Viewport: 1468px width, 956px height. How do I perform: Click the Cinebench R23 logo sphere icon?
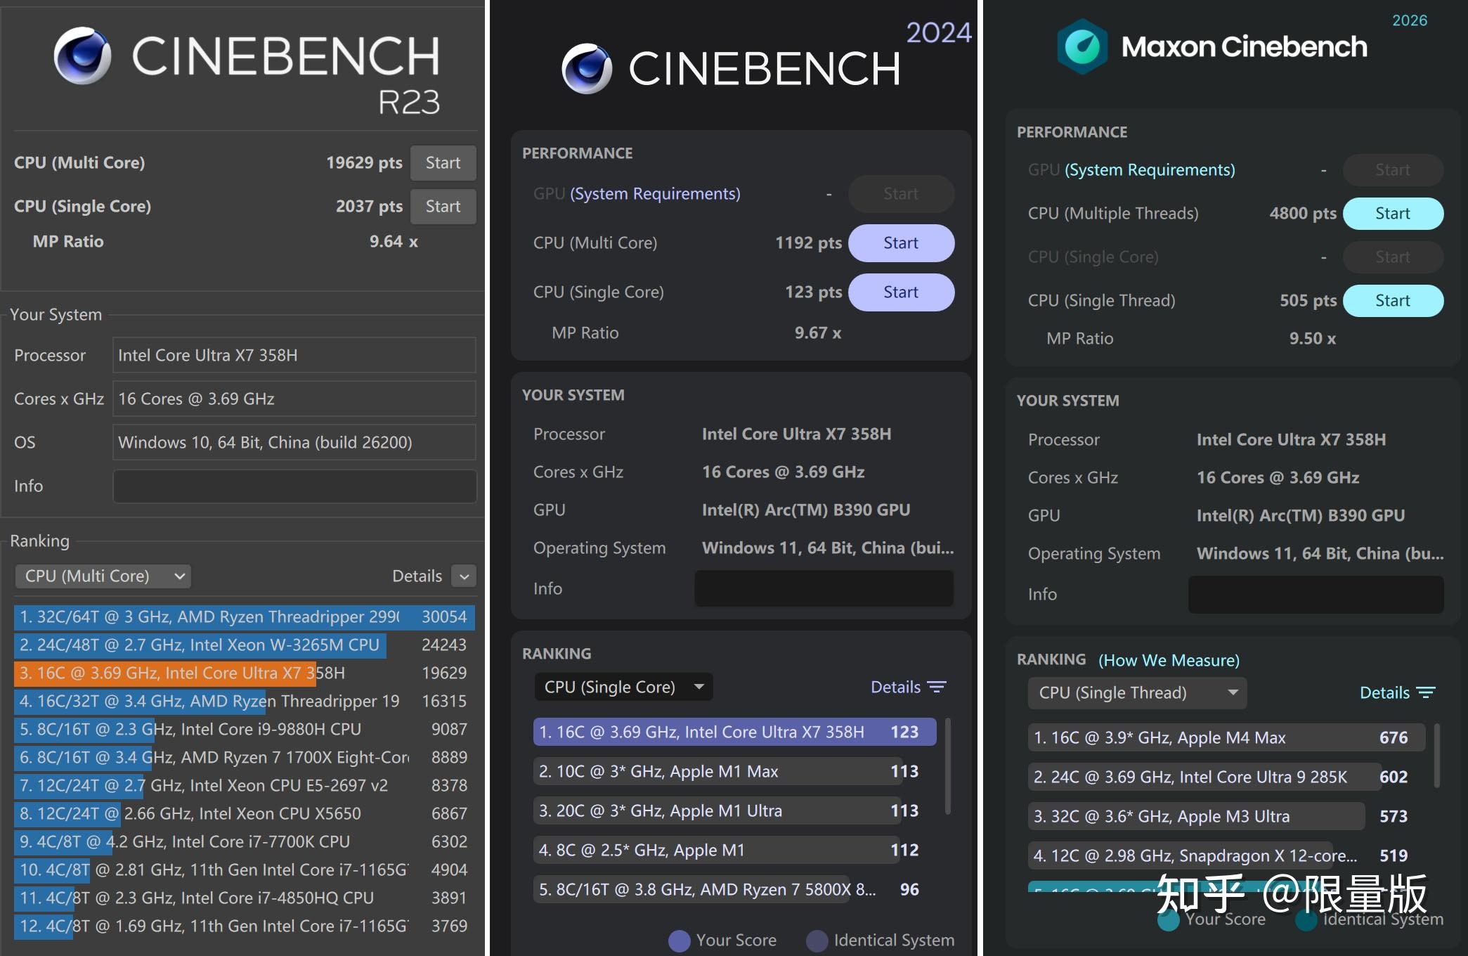coord(82,56)
